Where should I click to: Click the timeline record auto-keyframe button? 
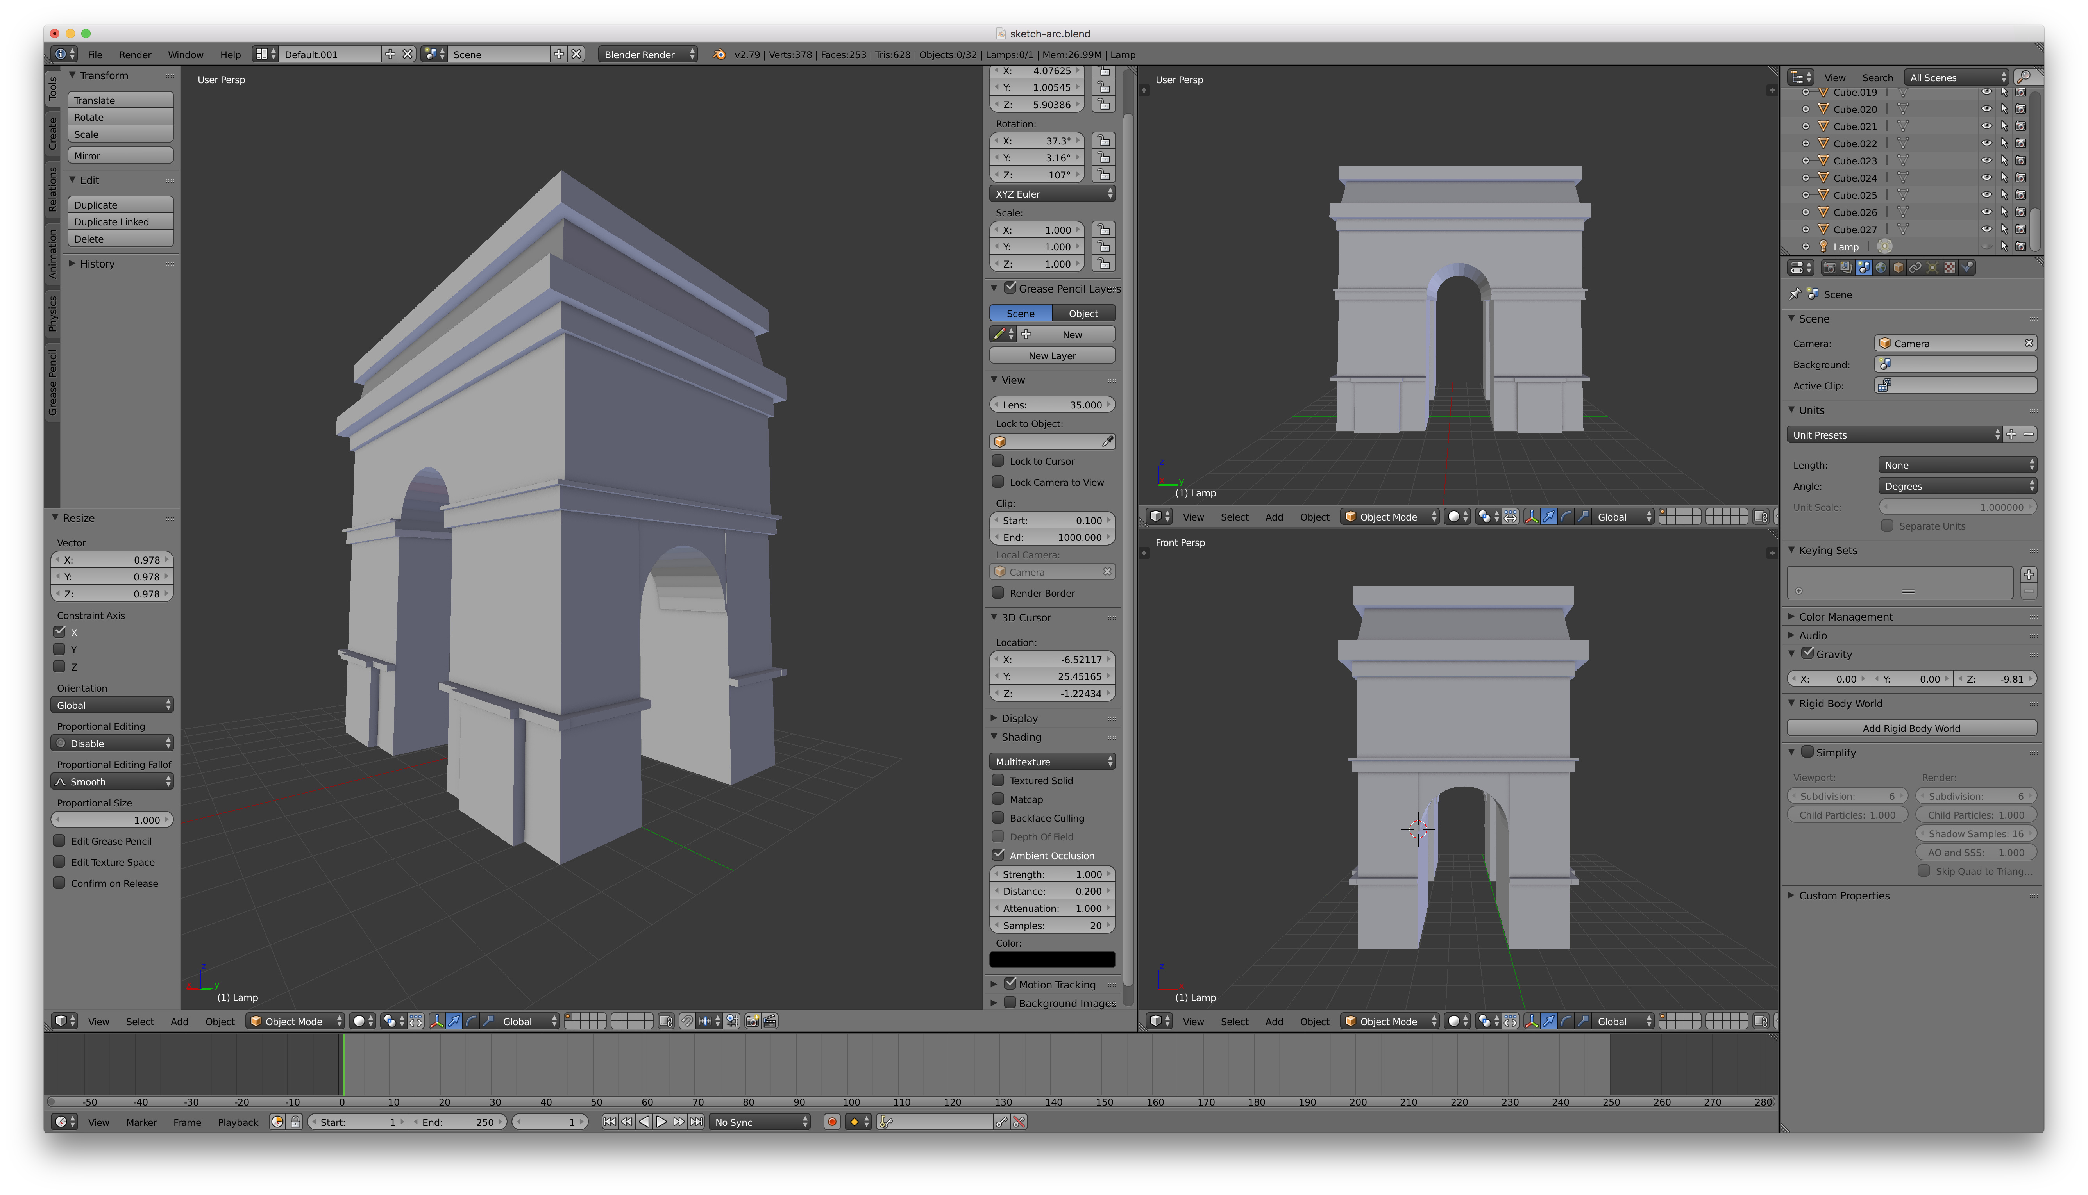pyautogui.click(x=831, y=1122)
